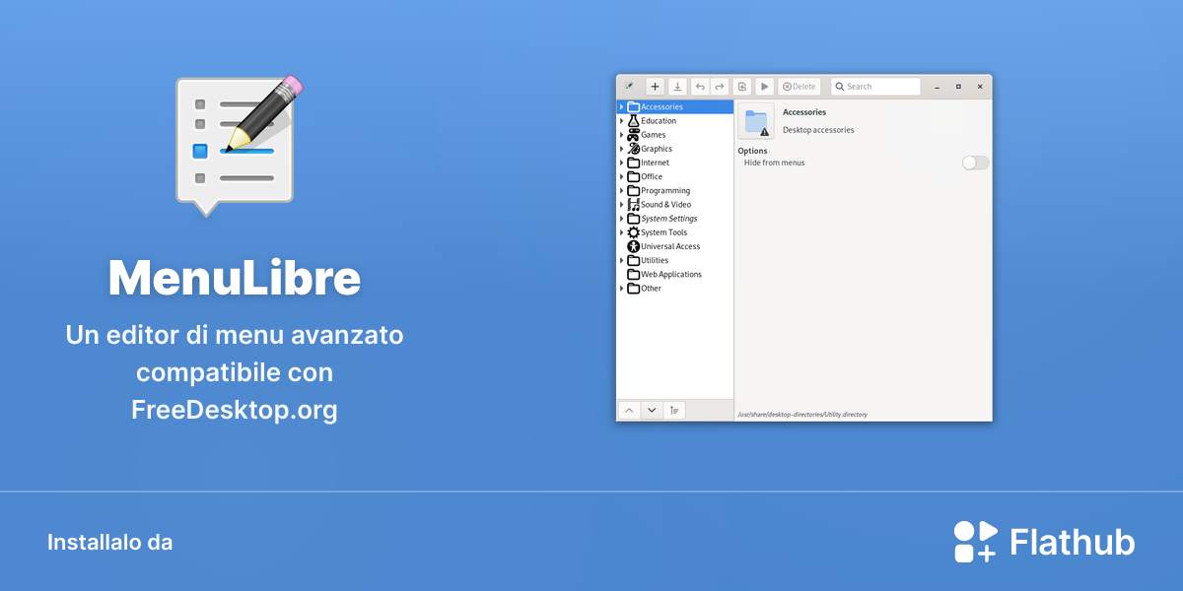Click the Games controller icon
Viewport: 1183px width, 591px height.
click(x=633, y=135)
